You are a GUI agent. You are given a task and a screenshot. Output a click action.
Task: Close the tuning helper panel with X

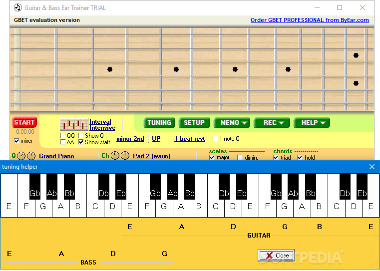pyautogui.click(x=372, y=167)
